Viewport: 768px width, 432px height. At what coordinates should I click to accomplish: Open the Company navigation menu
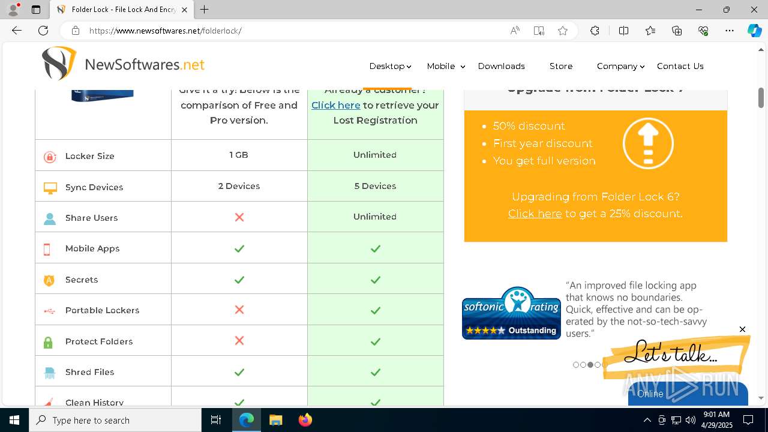point(617,66)
